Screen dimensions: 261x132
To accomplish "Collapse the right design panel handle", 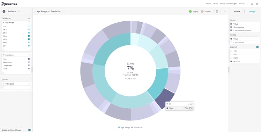I will click(229, 70).
